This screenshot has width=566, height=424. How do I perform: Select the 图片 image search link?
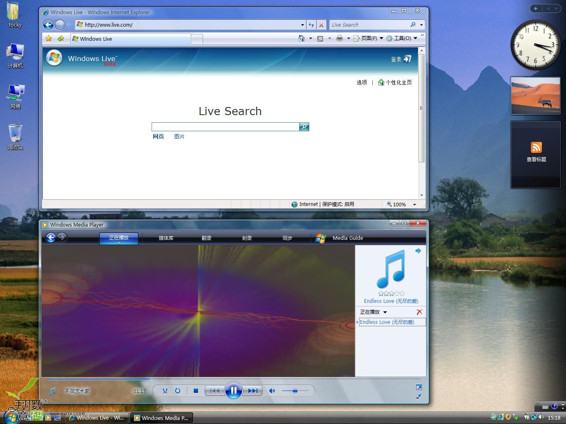(x=180, y=136)
